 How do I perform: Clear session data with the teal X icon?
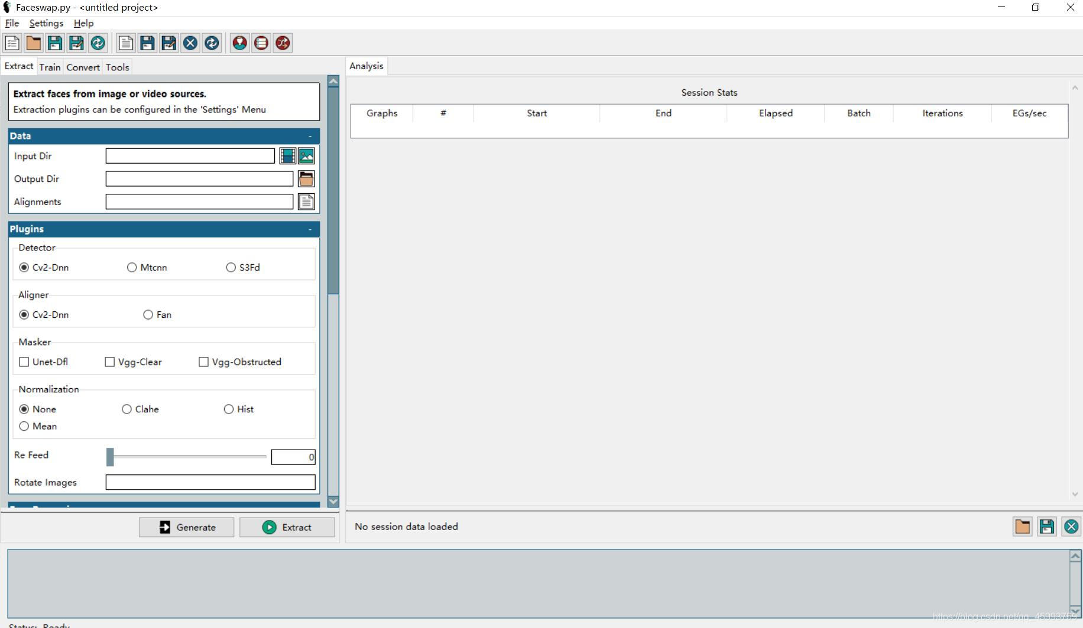1071,527
